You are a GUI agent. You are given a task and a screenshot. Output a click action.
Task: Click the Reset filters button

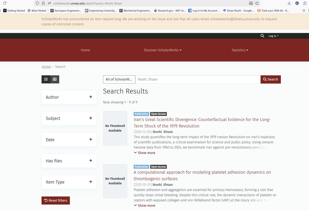click(x=56, y=200)
